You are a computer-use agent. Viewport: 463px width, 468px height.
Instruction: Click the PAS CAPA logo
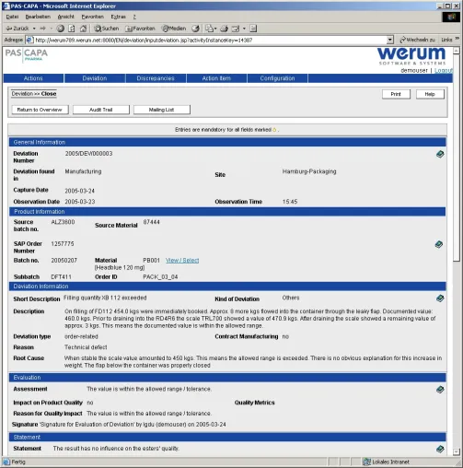click(x=27, y=54)
